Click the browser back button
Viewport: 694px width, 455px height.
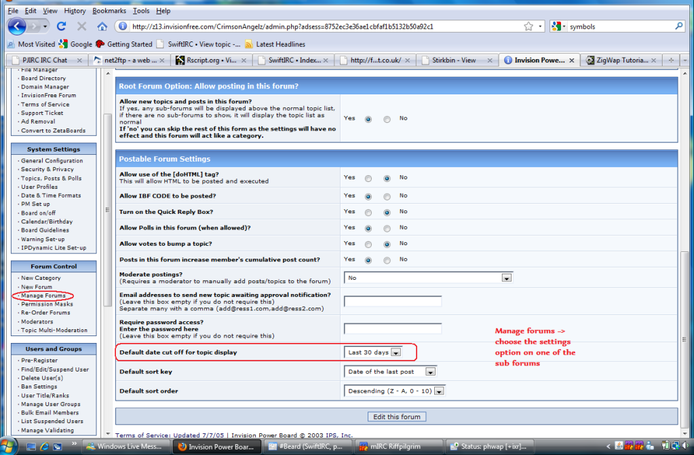(x=18, y=26)
